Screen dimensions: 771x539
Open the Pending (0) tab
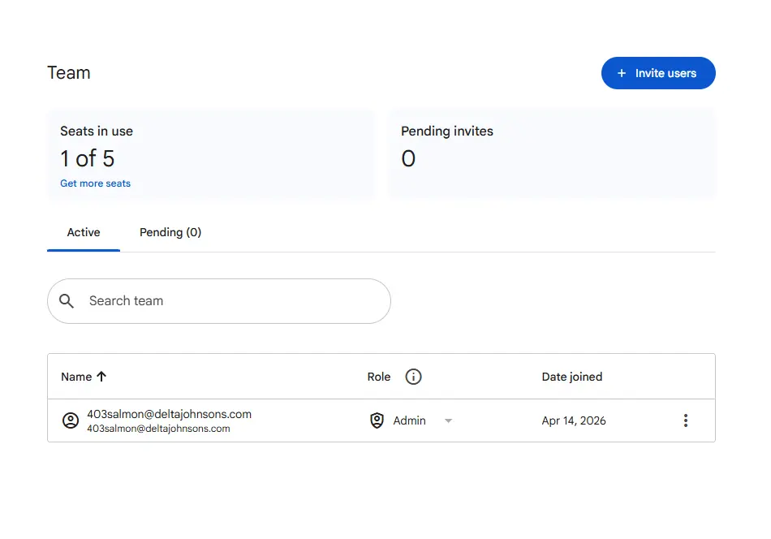tap(170, 232)
